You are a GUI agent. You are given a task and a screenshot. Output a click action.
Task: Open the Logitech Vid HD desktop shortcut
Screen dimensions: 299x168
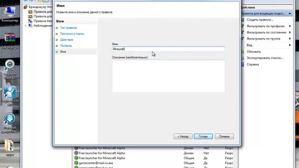pyautogui.click(x=10, y=96)
